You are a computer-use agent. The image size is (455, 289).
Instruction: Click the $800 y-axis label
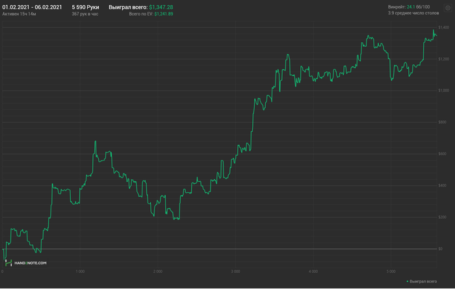443,122
